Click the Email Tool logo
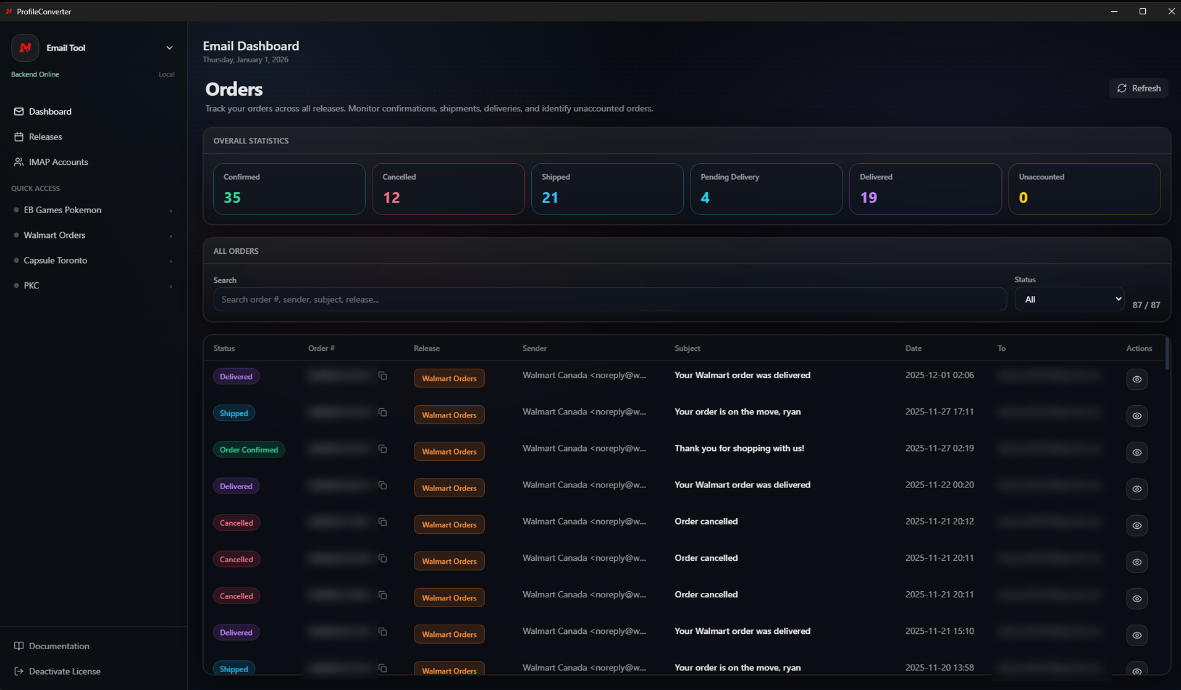 (25, 48)
